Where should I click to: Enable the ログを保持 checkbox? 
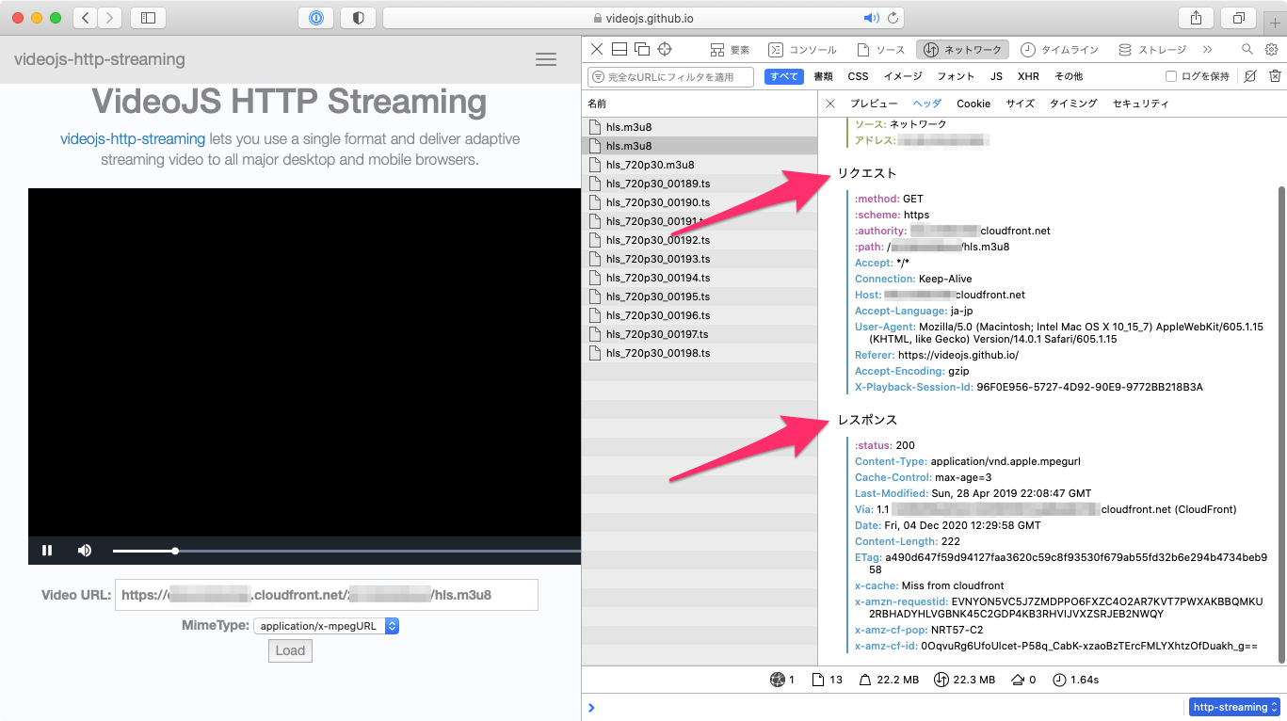(x=1171, y=76)
